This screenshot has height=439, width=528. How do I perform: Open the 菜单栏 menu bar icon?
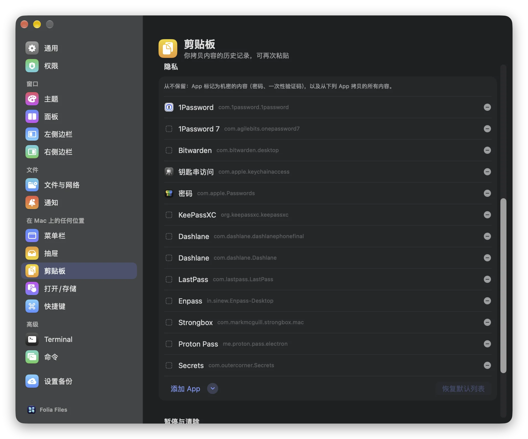tap(32, 236)
